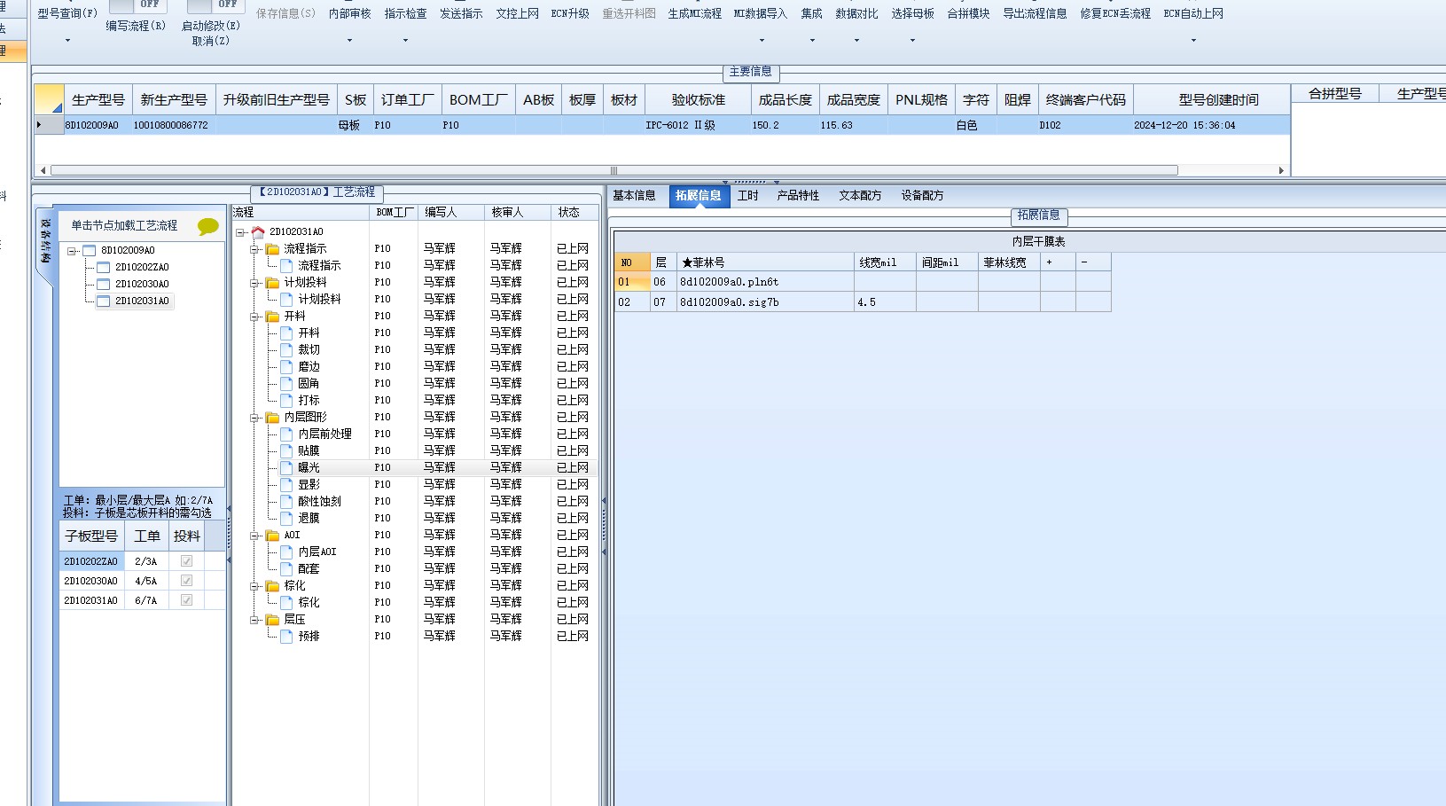Click the 层压 folder icon

[x=273, y=620]
